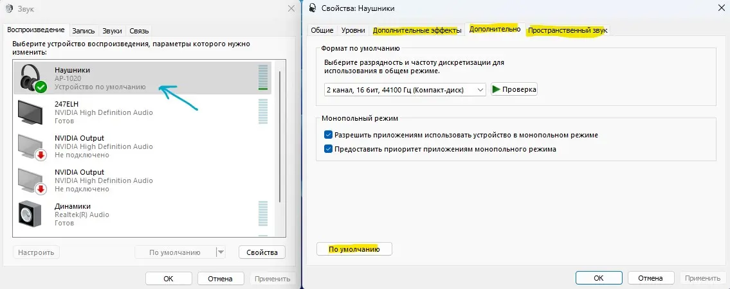Screen dimensions: 730x289
Task: Click Отмена in Свойства: Наушники window
Action: 650,278
